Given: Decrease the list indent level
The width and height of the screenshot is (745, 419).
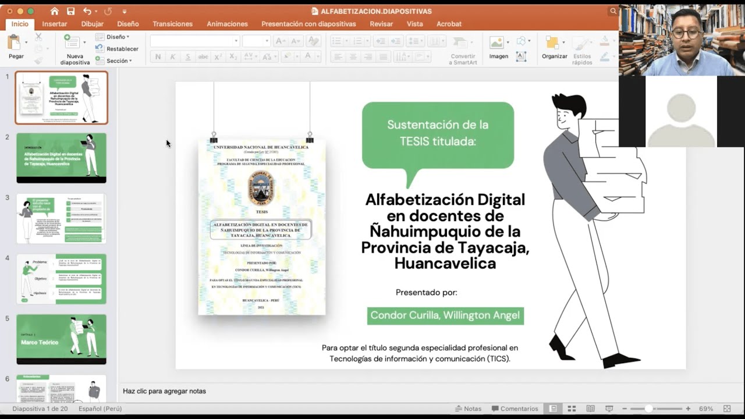Looking at the screenshot, I should (x=380, y=41).
